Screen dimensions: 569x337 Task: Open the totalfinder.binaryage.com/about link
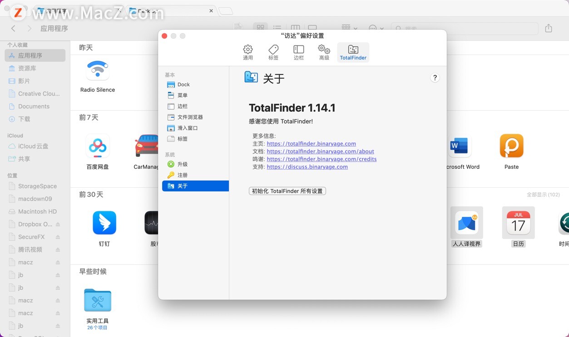[320, 151]
